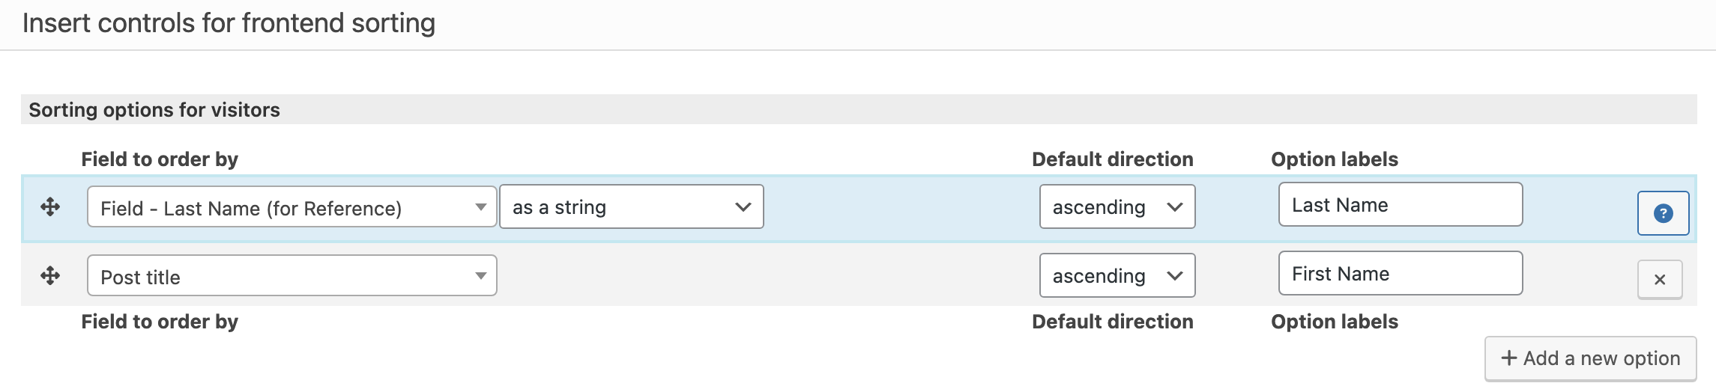Open help via the blue question mark icon
The height and width of the screenshot is (386, 1716).
pos(1663,213)
